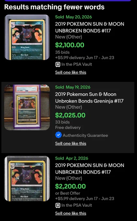Open 'Unbroken Bonds Greninja #117' listing title
Viewport: 137px width, 221px height.
(x=89, y=97)
